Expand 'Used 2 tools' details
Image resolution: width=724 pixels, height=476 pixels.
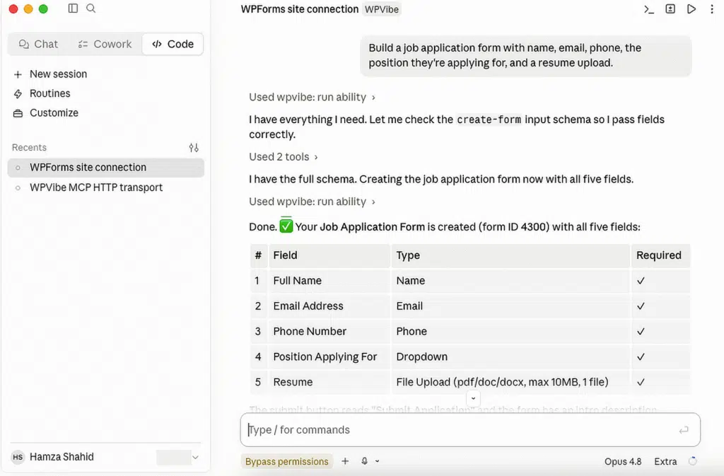(284, 156)
